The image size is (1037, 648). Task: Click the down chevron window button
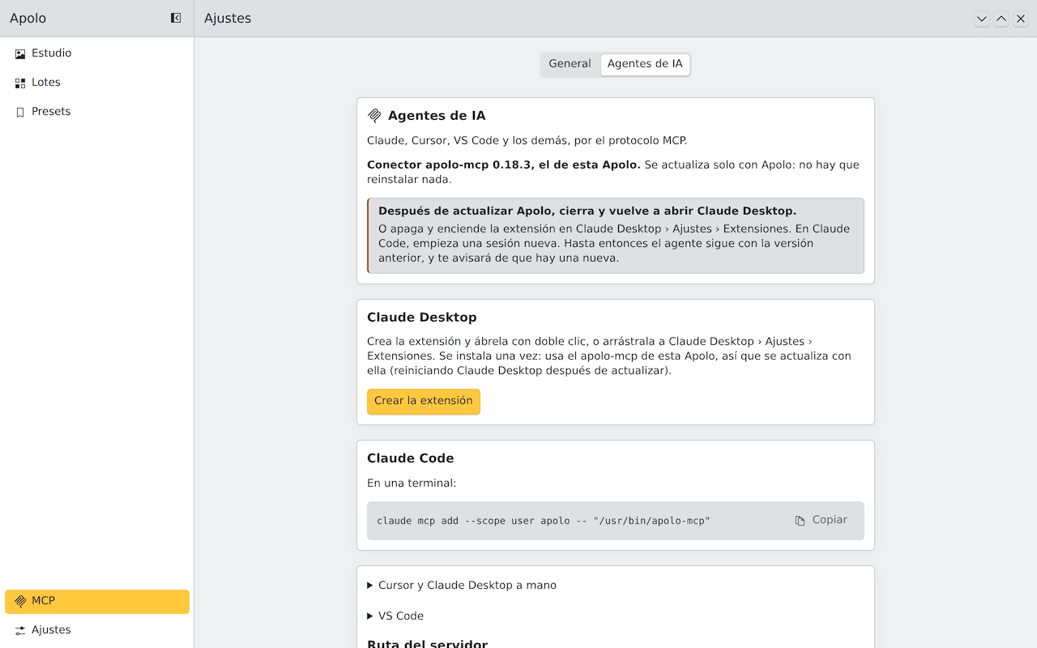982,19
